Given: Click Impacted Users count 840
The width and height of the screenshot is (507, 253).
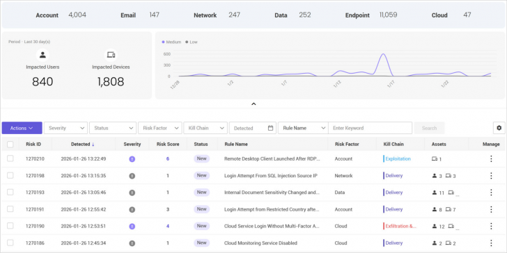Looking at the screenshot, I should tap(42, 82).
